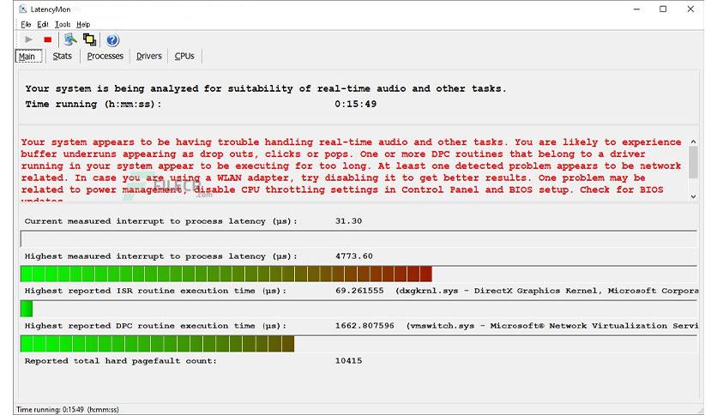Click the LatencyMon window title text
The height and width of the screenshot is (415, 717).
tap(51, 9)
